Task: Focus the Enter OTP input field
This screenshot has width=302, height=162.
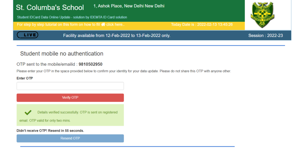Action: [70, 86]
